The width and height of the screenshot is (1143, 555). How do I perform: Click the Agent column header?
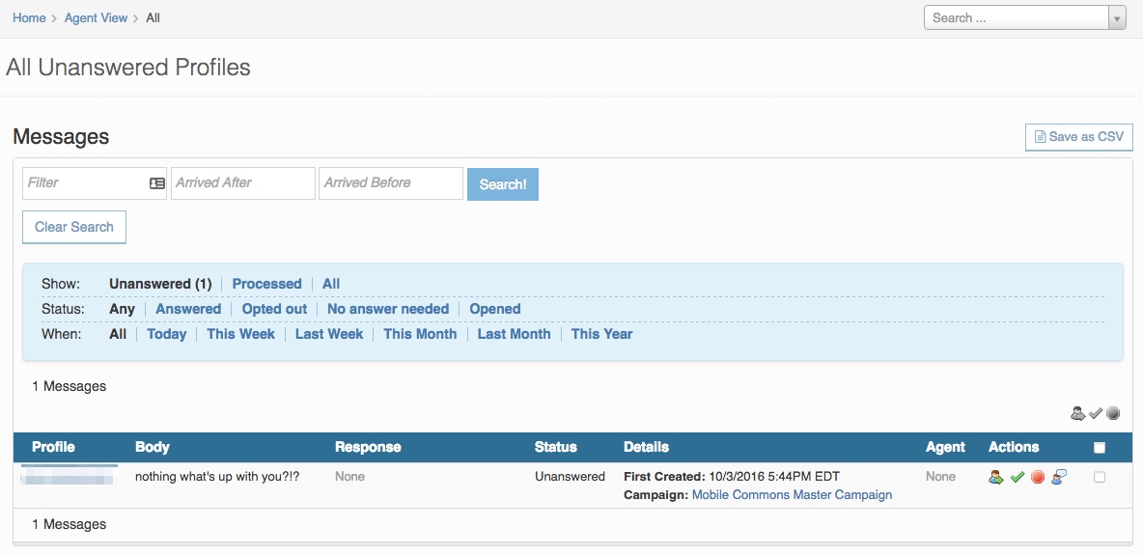coord(945,447)
